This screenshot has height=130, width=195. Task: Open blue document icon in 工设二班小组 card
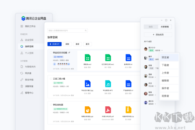click(x=129, y=84)
